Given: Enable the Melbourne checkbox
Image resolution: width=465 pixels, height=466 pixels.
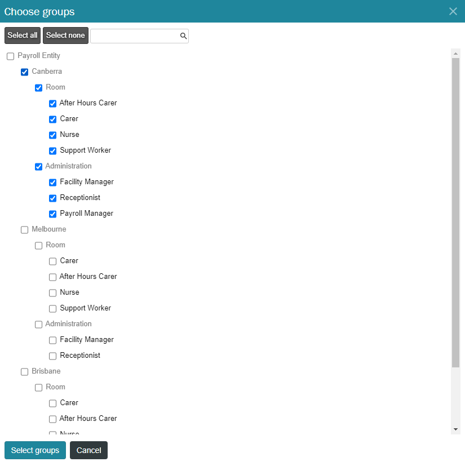Looking at the screenshot, I should tap(24, 230).
